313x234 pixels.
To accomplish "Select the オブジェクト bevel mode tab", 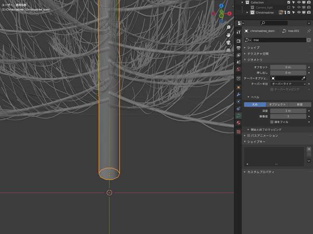I will (277, 105).
